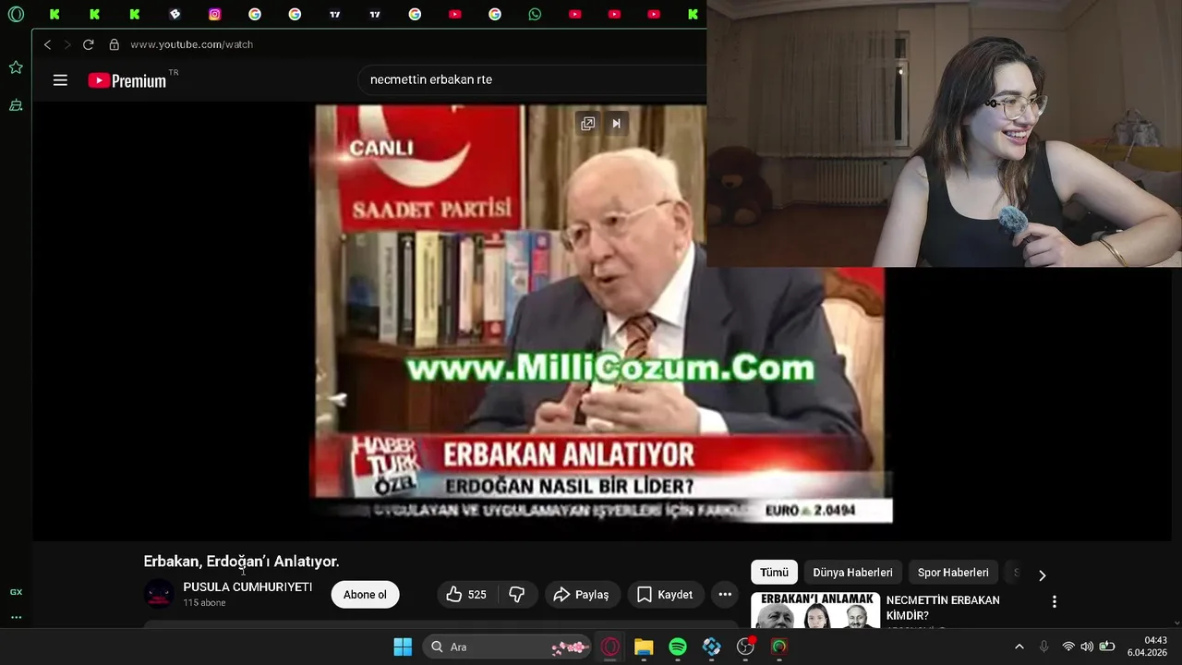The image size is (1182, 665).
Task: Open the clock showing 04:43 6.04.2026
Action: pos(1147,647)
